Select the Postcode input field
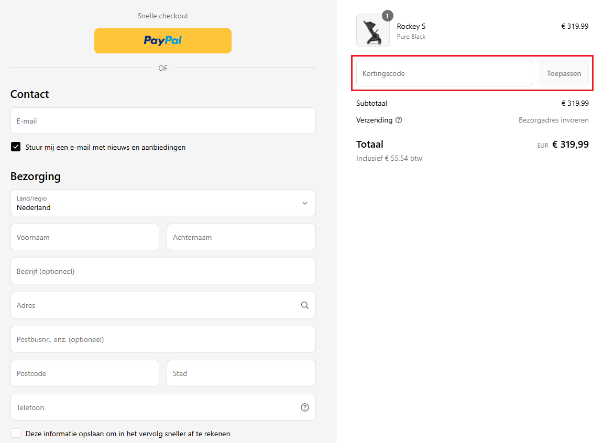 (84, 373)
